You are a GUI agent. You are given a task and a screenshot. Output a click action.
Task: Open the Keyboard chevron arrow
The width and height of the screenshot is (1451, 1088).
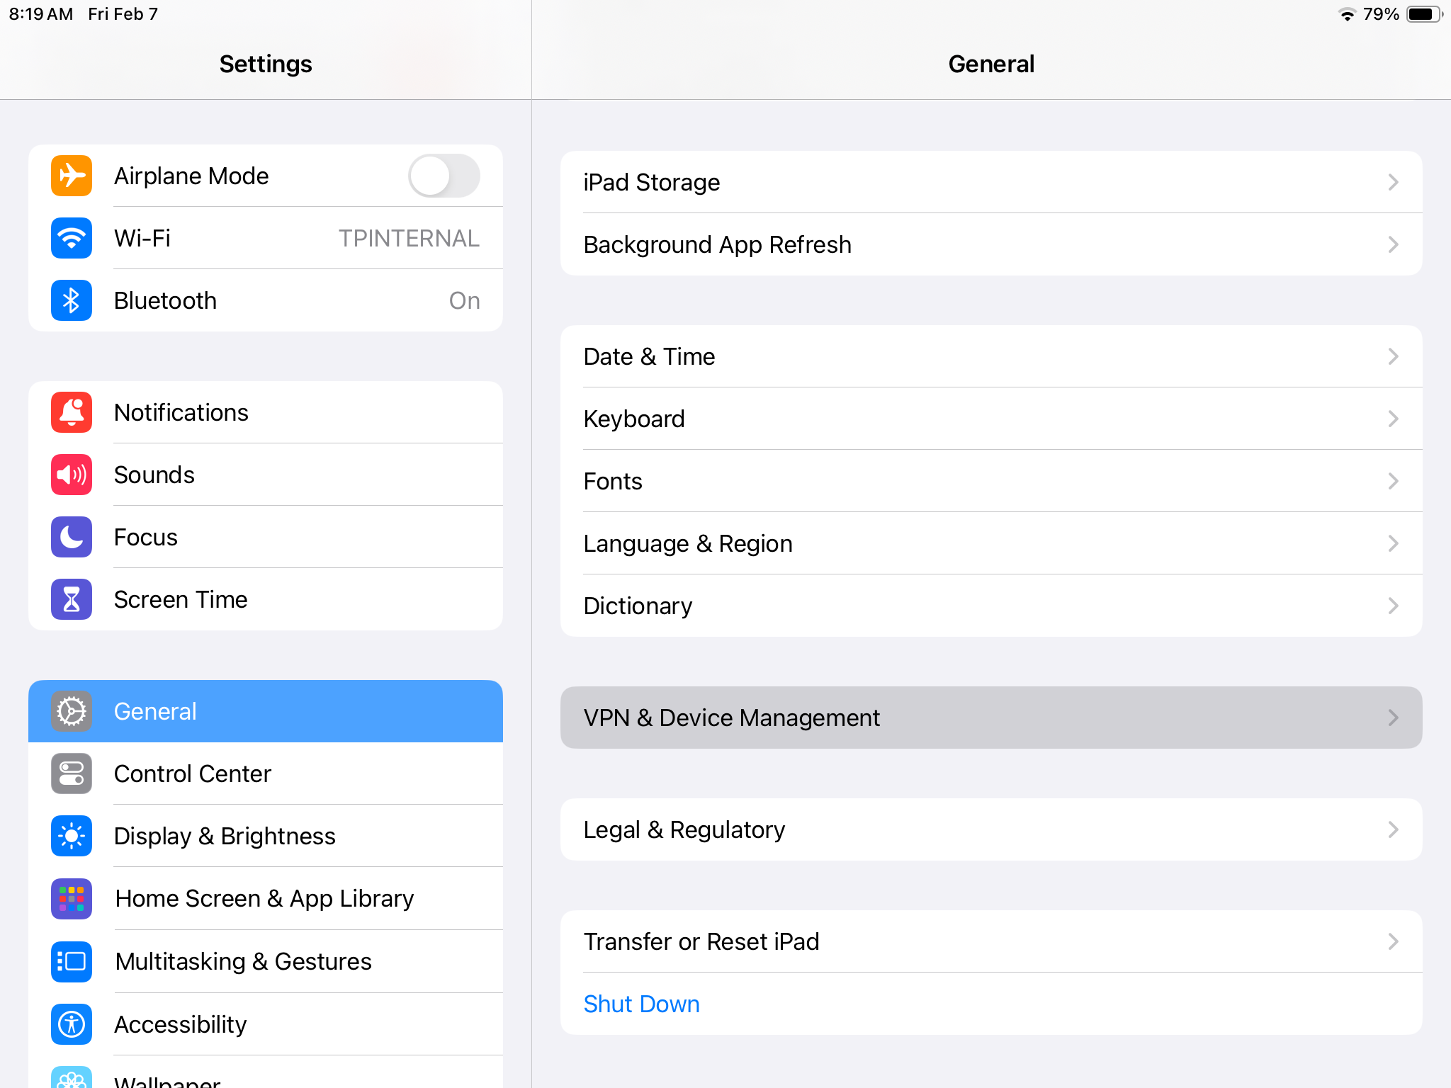point(1393,419)
